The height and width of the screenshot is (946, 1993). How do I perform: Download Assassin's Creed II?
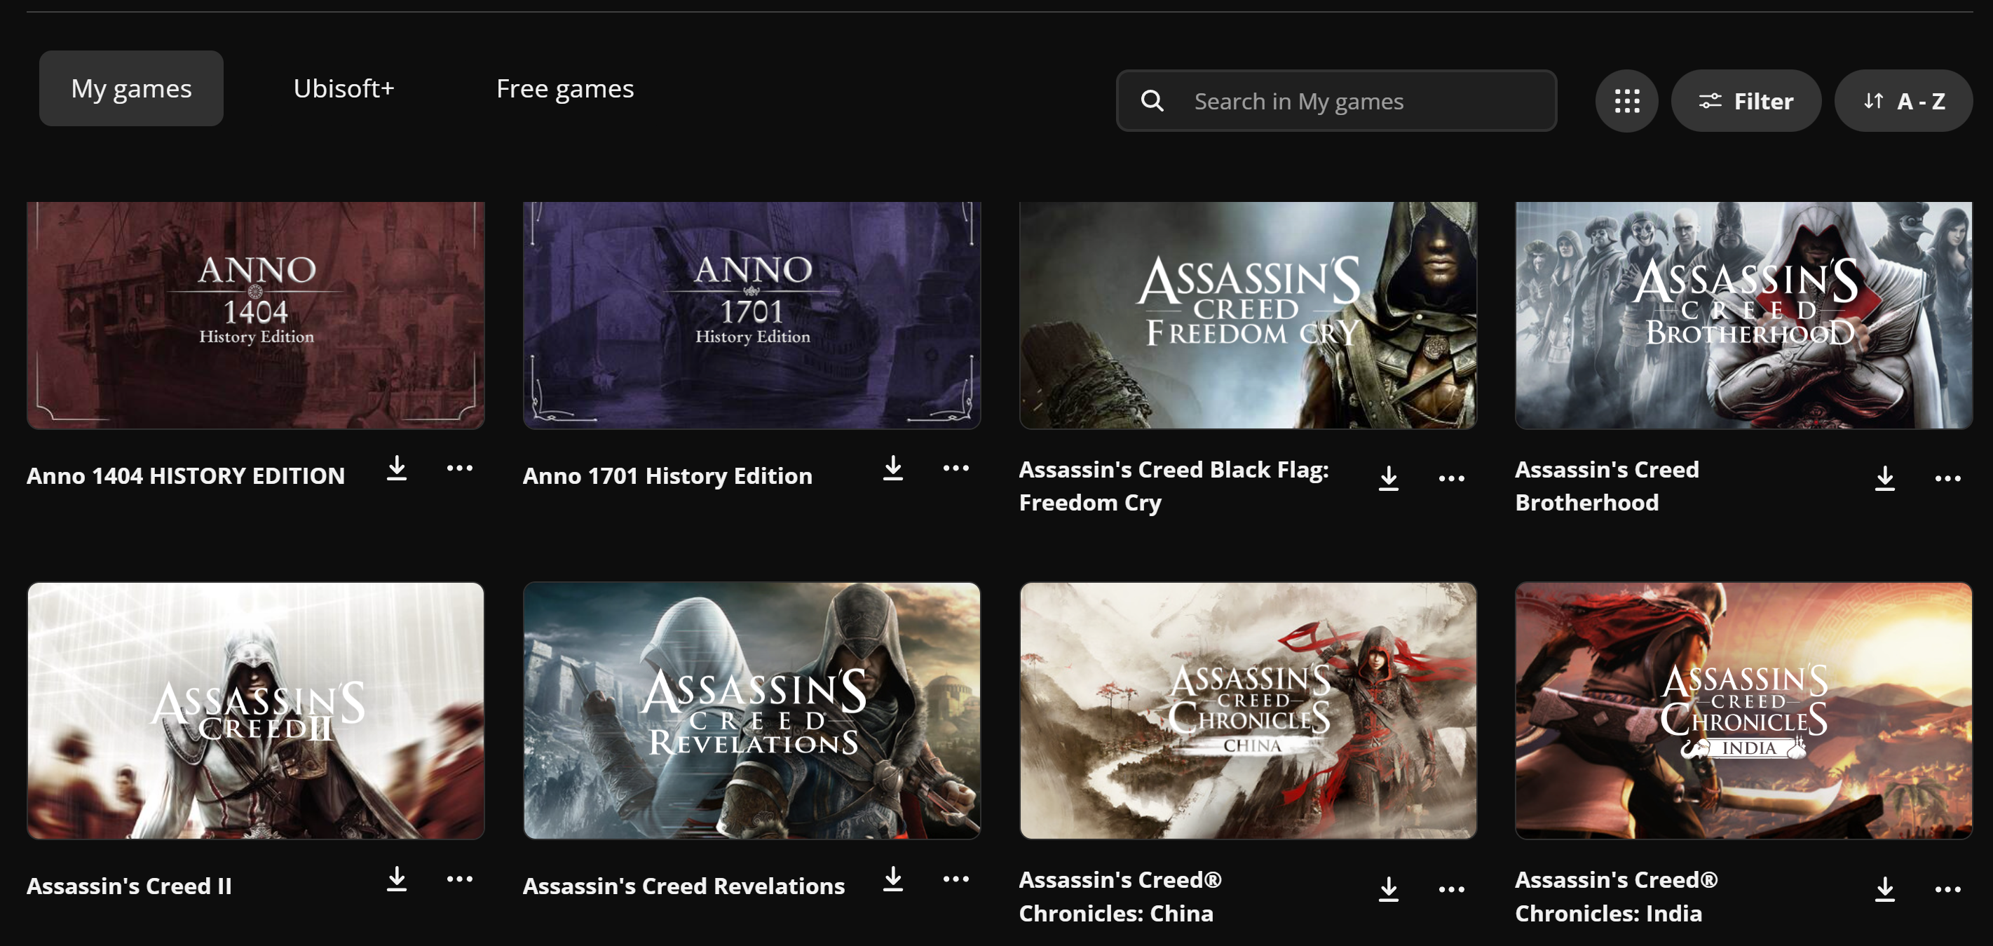pos(397,879)
